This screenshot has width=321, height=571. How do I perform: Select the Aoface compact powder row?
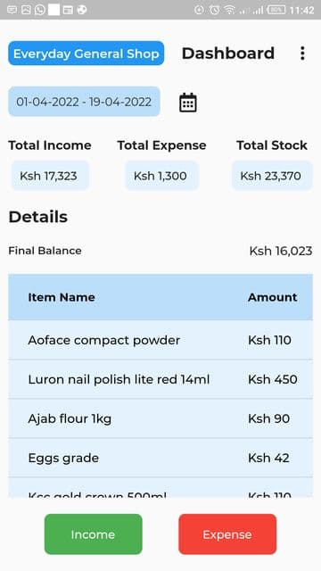click(160, 340)
